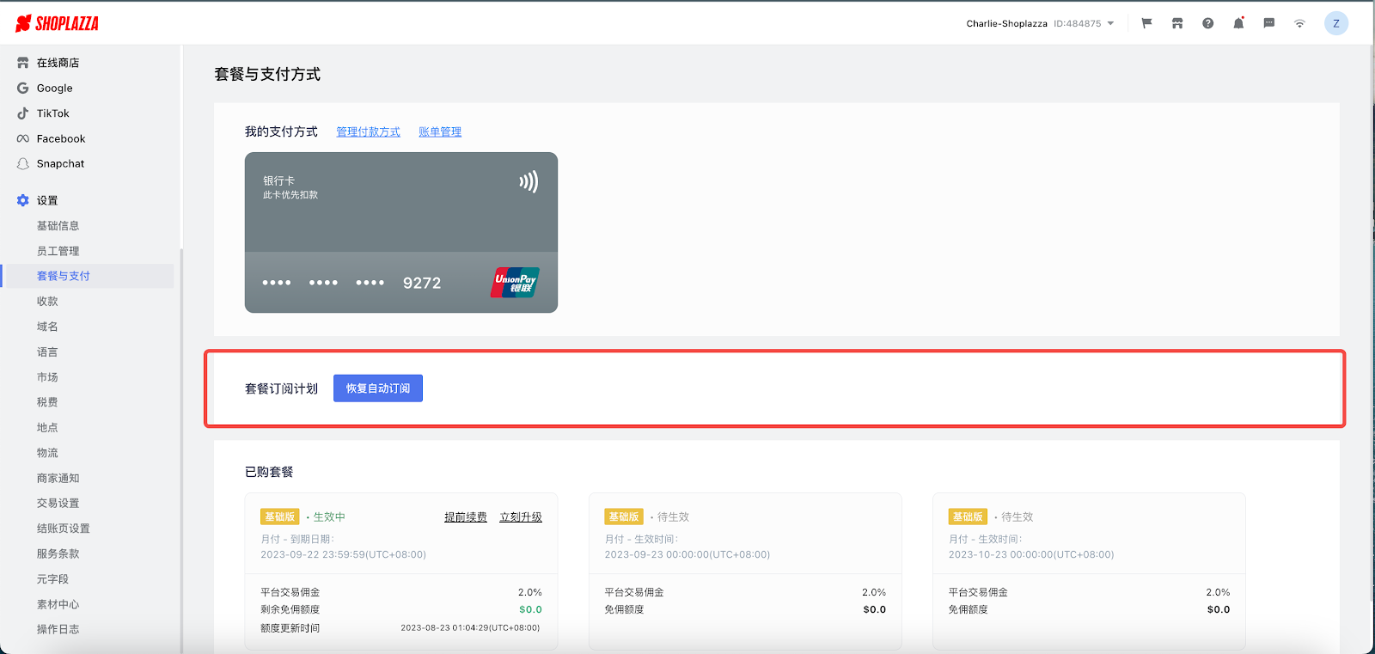Image resolution: width=1375 pixels, height=654 pixels.
Task: Select 操作日志 settings item
Action: pyautogui.click(x=58, y=630)
